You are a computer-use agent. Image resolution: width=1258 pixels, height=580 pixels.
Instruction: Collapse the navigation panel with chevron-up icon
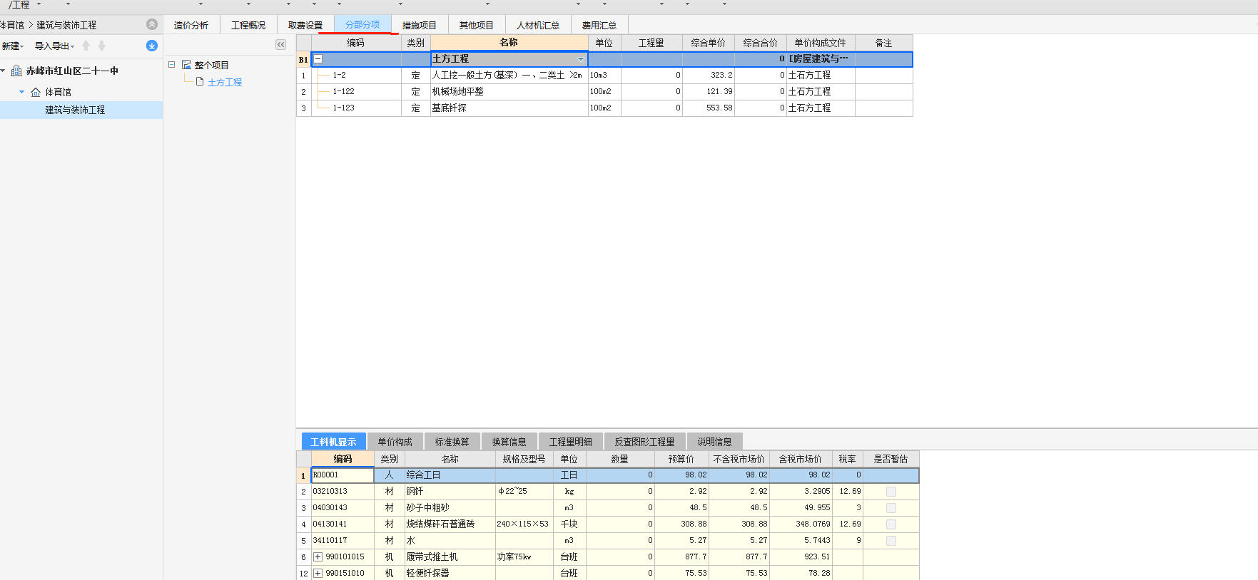[x=151, y=24]
